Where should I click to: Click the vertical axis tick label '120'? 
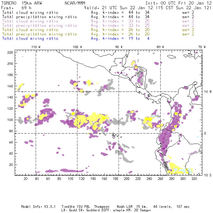click(x=10, y=109)
